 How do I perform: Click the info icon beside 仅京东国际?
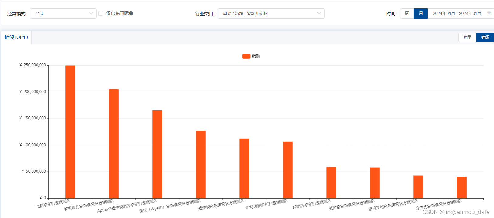[131, 13]
